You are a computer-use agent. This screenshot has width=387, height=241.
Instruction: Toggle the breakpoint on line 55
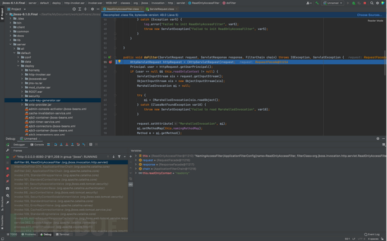tap(110, 62)
